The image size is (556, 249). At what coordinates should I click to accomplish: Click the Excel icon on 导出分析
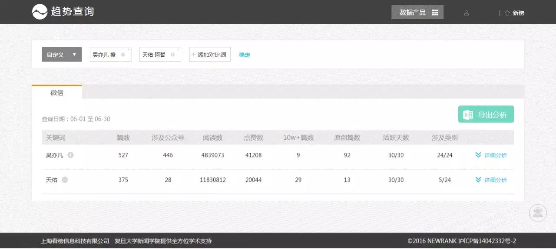468,115
